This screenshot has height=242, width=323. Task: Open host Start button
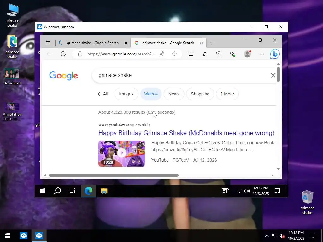point(8,236)
